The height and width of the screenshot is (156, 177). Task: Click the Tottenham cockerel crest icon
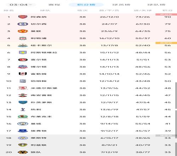[x=23, y=110]
